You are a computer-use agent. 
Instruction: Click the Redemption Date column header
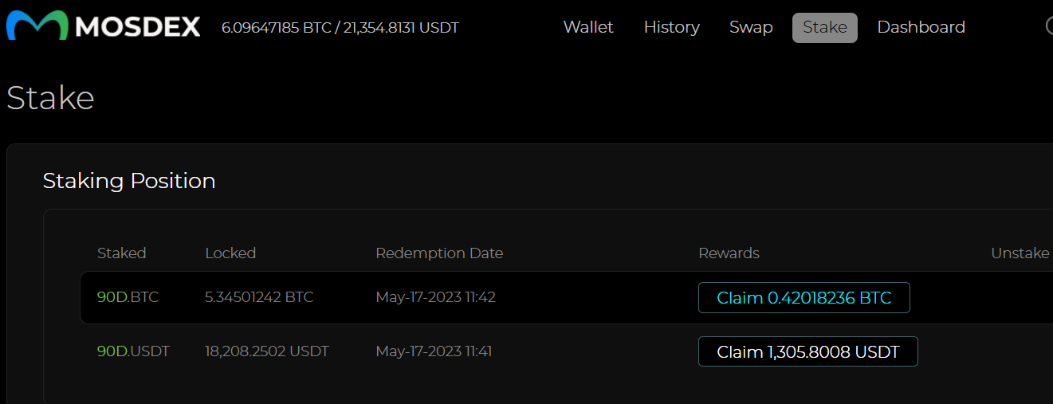(439, 253)
